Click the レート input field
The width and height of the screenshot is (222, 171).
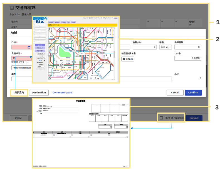click(188, 58)
